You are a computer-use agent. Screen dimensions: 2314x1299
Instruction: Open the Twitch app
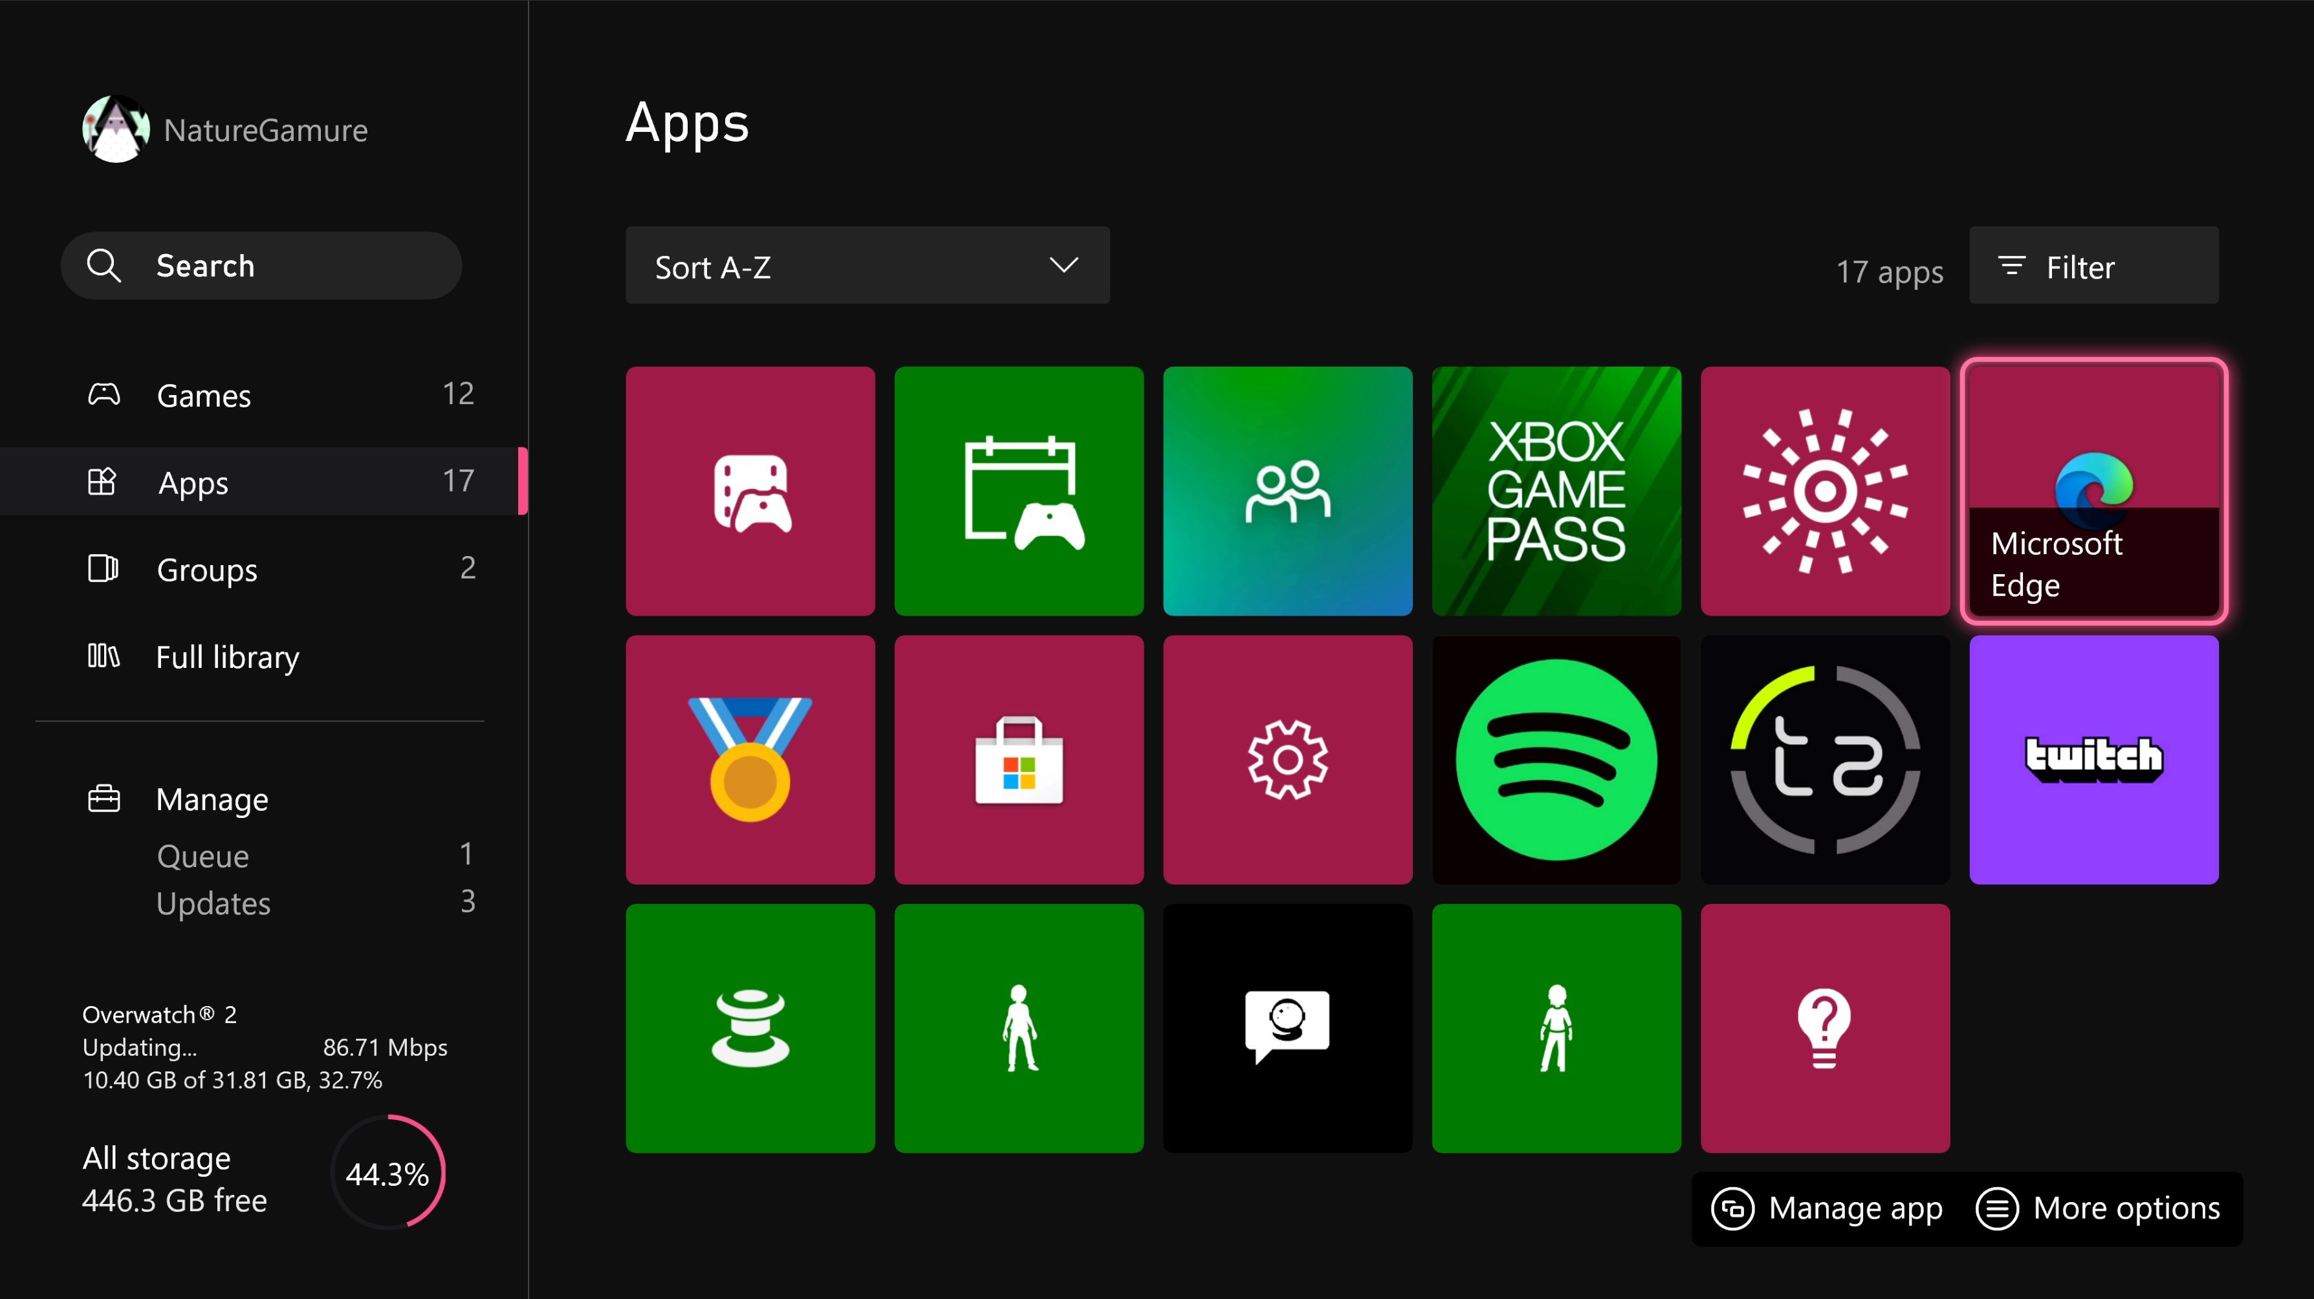pyautogui.click(x=2094, y=758)
